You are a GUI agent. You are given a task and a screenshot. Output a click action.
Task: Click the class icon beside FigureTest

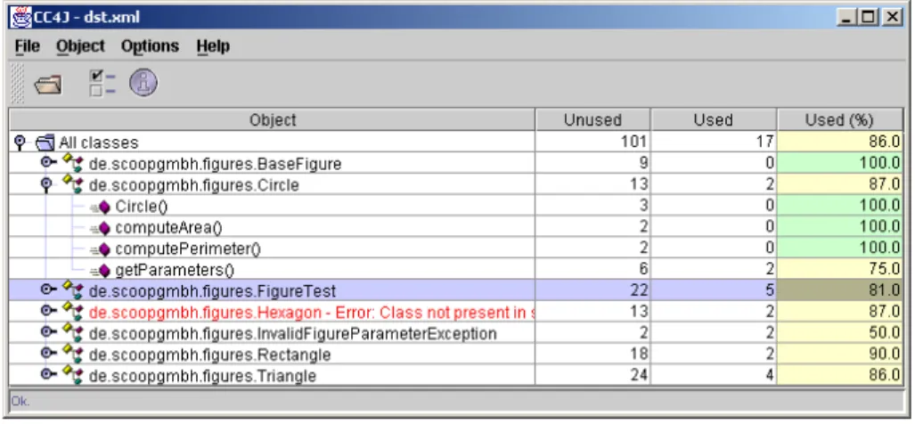(x=73, y=290)
